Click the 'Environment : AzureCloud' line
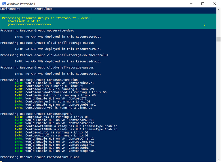Viewport: 221px width, 162px height. pos(26,9)
